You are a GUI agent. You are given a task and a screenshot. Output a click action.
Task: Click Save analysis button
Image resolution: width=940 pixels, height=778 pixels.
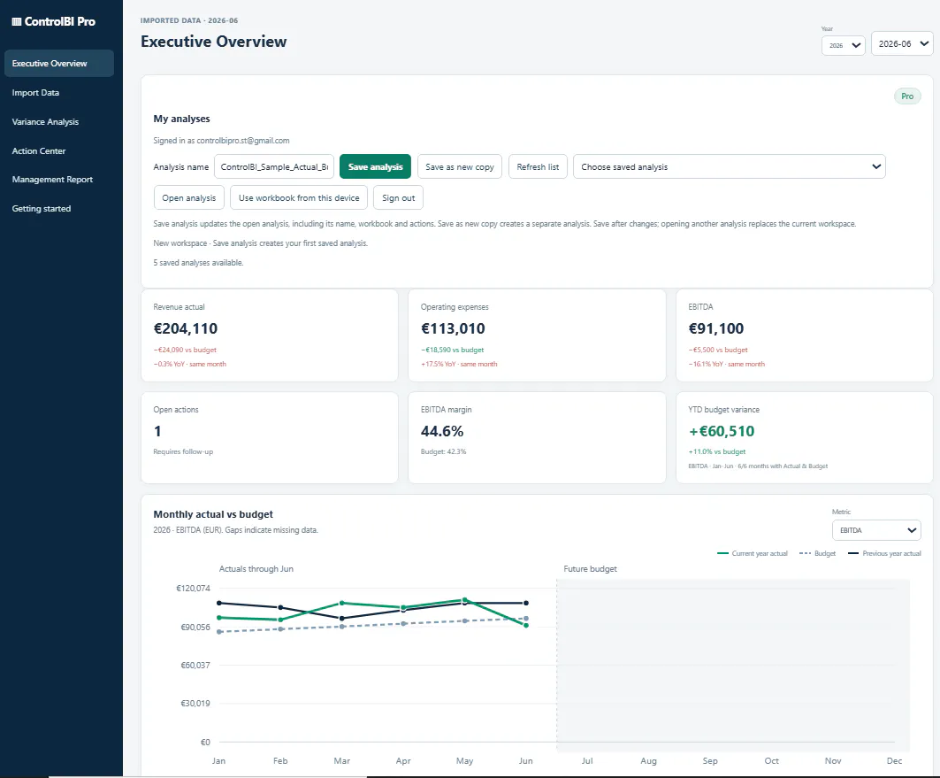click(375, 166)
